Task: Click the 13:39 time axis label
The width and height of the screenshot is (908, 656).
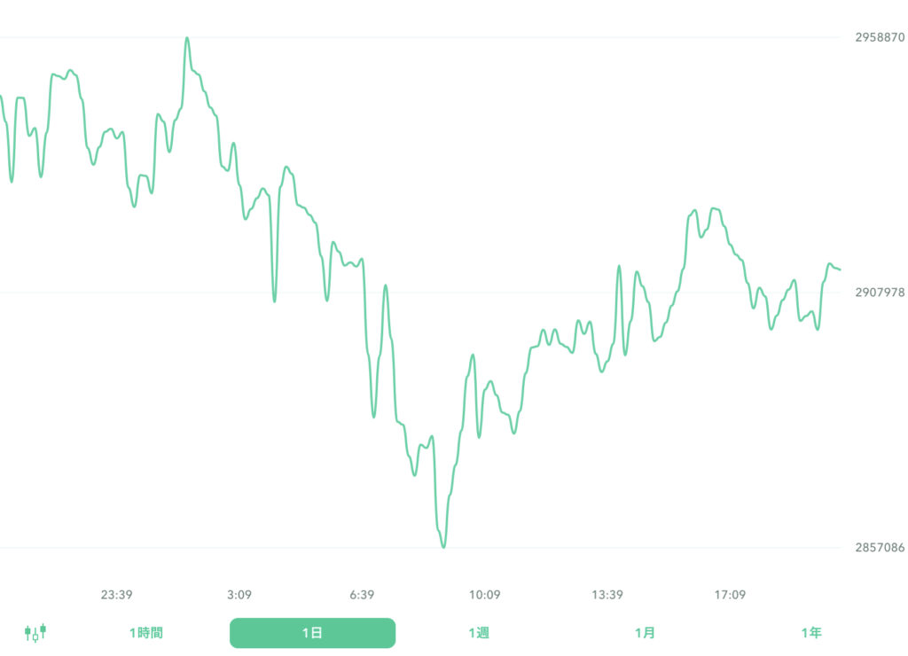Action: (607, 595)
